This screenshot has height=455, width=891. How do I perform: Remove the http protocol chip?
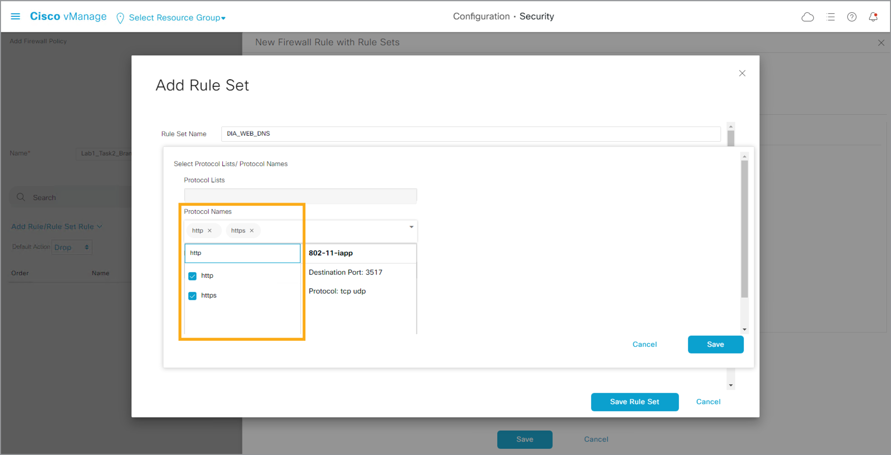[x=210, y=231]
